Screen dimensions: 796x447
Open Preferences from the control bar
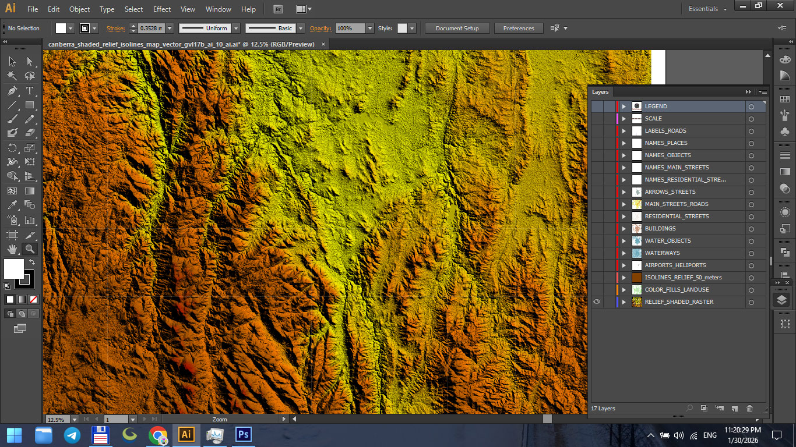coord(518,28)
